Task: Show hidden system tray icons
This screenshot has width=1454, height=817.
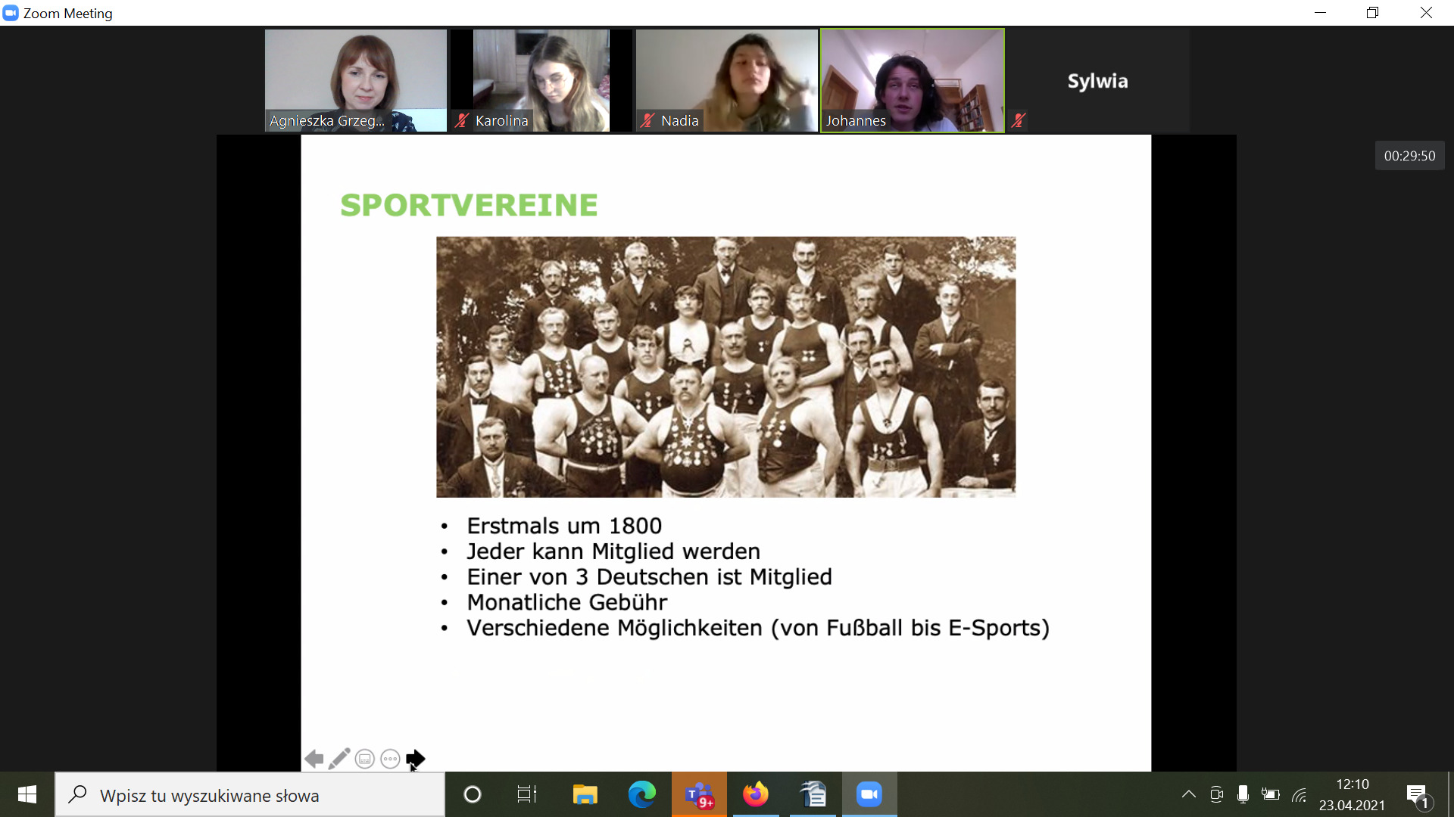Action: 1189,794
